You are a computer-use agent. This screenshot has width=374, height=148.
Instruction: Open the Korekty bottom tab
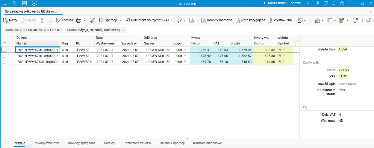[x=109, y=143]
